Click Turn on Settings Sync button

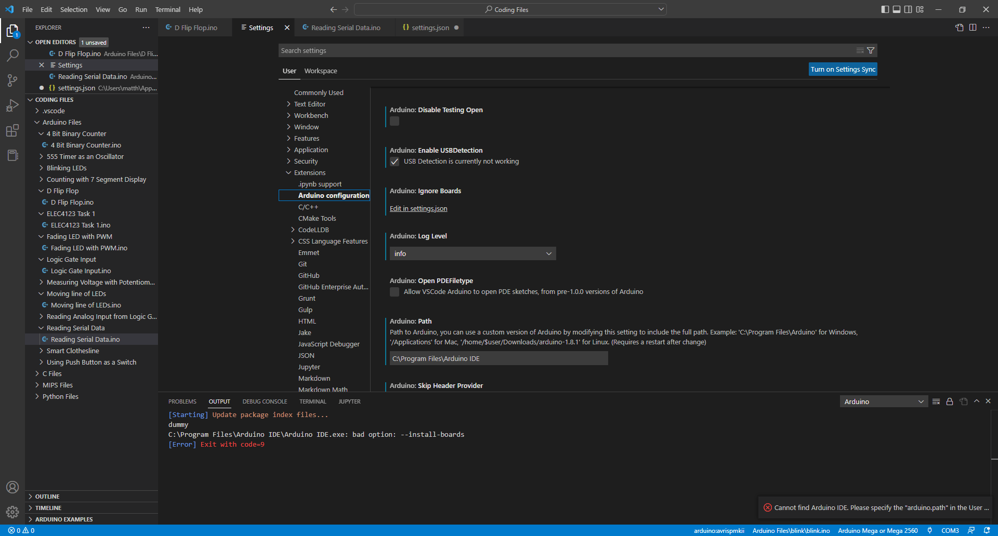843,69
